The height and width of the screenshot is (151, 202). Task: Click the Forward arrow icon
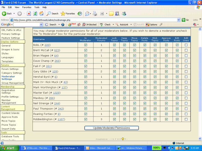20,14
